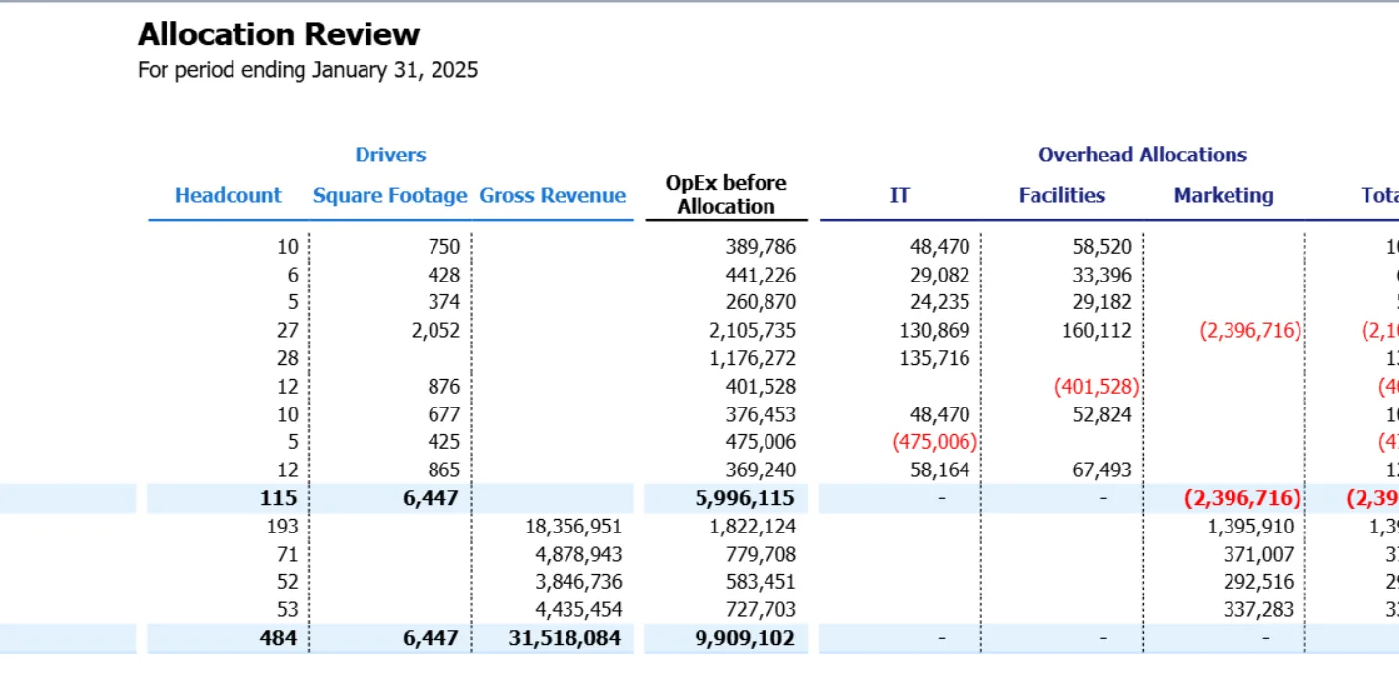Select square footage value 677

(x=443, y=414)
